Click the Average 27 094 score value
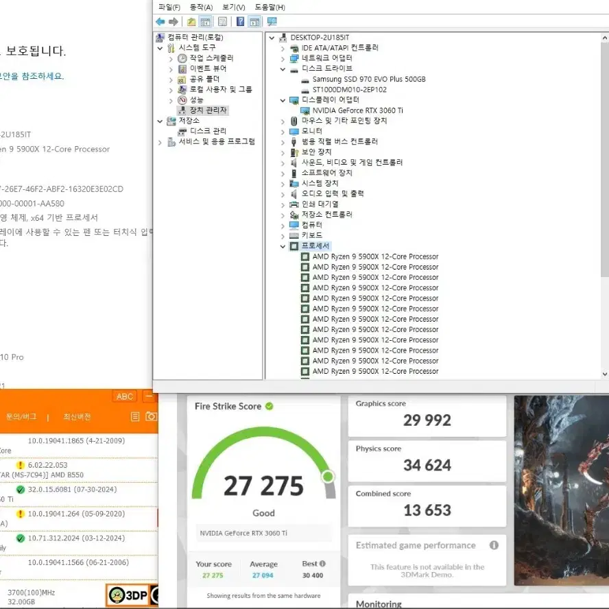The height and width of the screenshot is (609, 609). tap(263, 575)
